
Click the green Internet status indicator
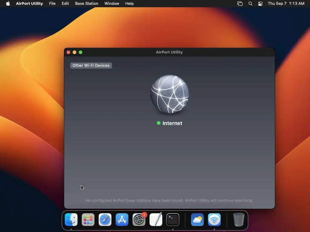point(159,123)
